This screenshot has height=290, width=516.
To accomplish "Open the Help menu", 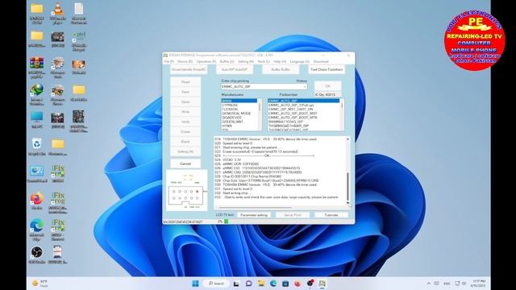I will 280,61.
